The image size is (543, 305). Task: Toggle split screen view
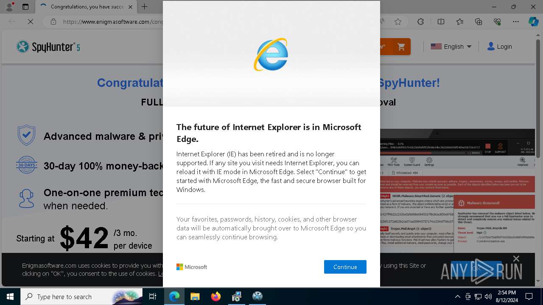point(441,22)
